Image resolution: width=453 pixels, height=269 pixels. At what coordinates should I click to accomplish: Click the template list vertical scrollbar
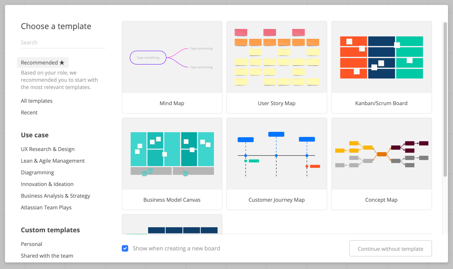(445, 99)
